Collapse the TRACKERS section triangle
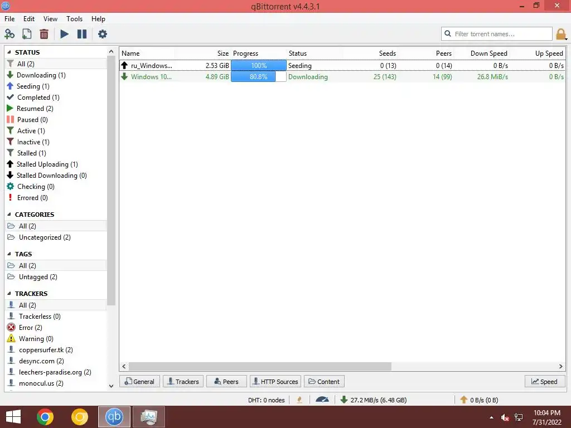This screenshot has height=428, width=571. [x=9, y=293]
